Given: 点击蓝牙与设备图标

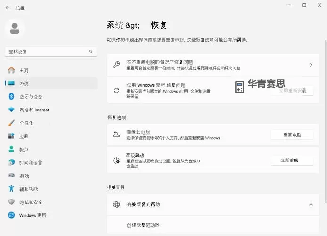Looking at the screenshot, I should (11, 97).
